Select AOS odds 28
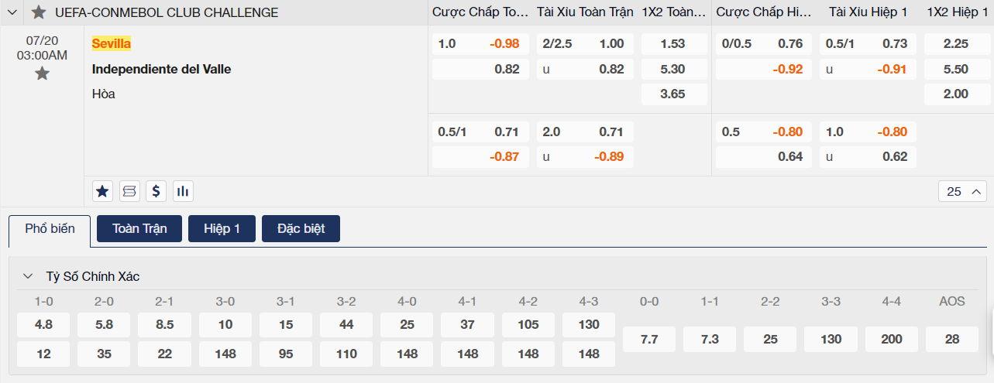 [951, 339]
